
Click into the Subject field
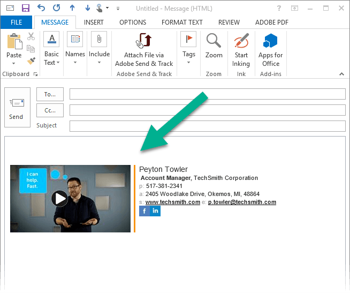pos(208,126)
